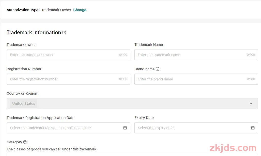This screenshot has width=261, height=156.
Task: Focus the Registration Number input field
Action: pos(68,79)
